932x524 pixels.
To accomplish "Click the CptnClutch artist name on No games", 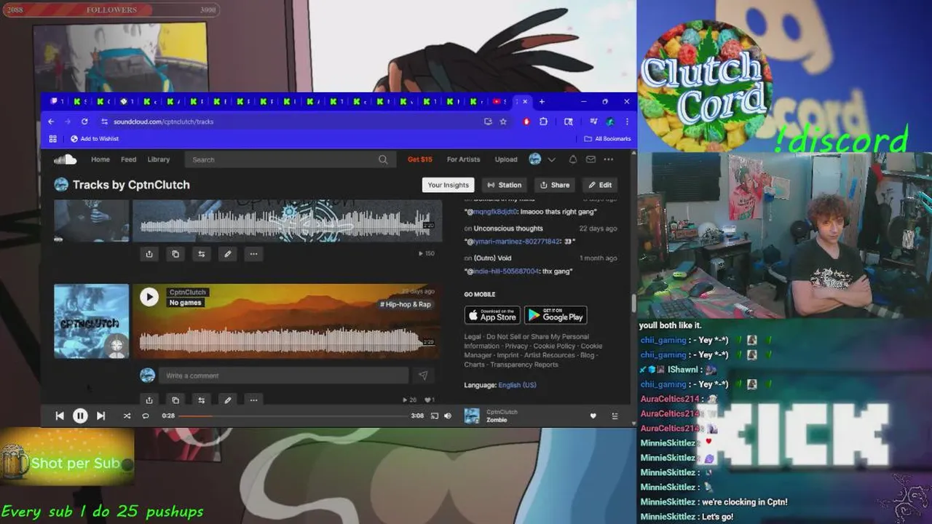I will pyautogui.click(x=188, y=292).
